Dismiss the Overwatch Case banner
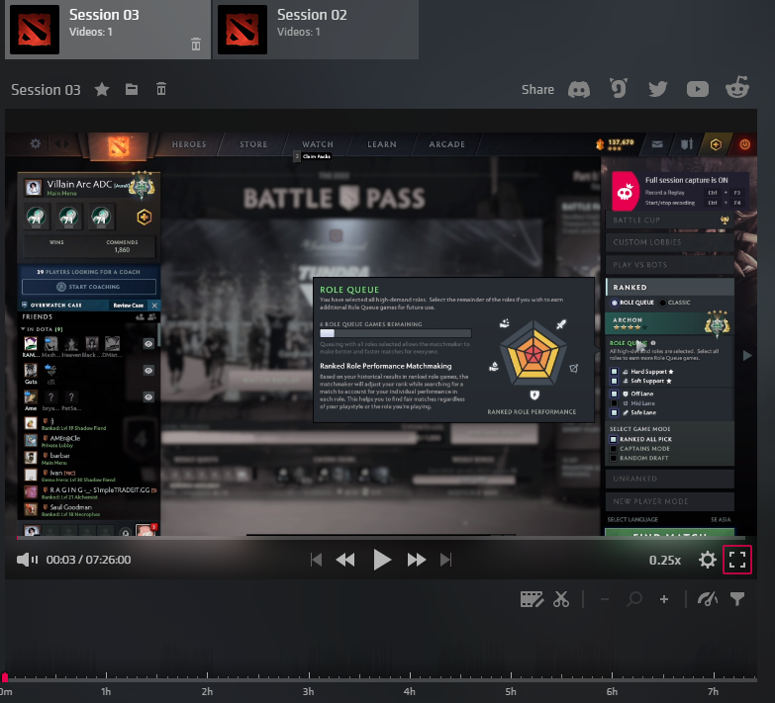This screenshot has height=703, width=775. (x=154, y=306)
